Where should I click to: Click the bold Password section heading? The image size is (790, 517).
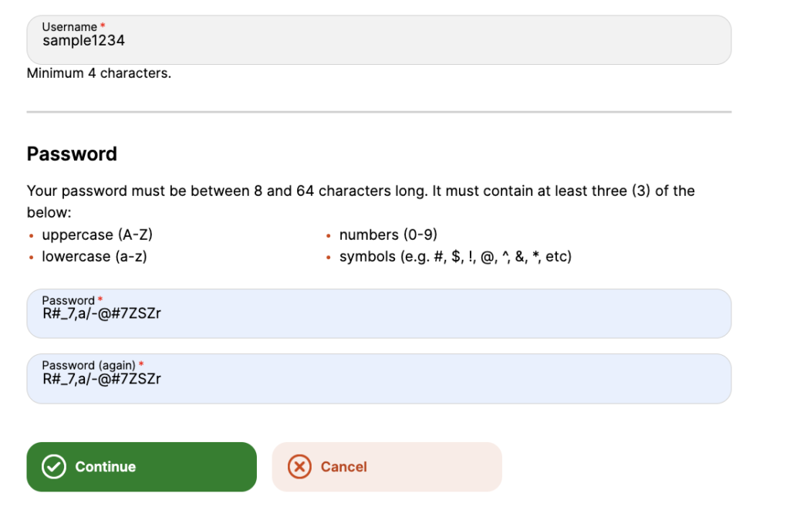(72, 154)
